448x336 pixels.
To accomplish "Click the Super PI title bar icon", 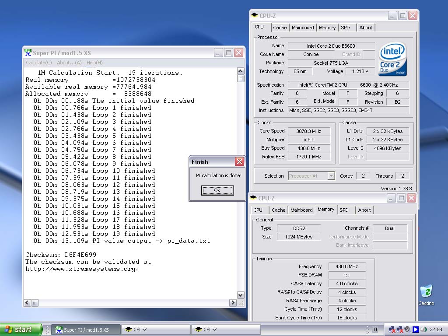I will point(28,52).
